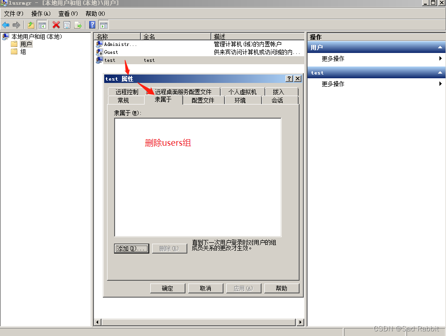Click the horizontal scrollbar track
Screen dimensions: 446x336
coord(199,322)
